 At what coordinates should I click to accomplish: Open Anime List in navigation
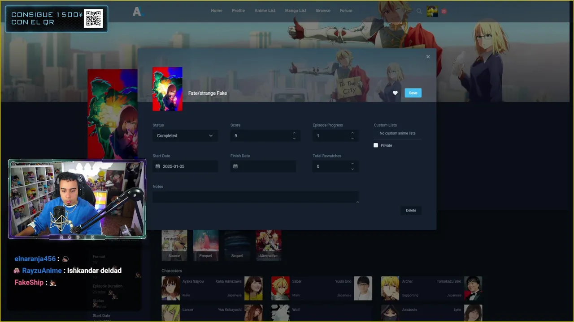[x=265, y=11]
